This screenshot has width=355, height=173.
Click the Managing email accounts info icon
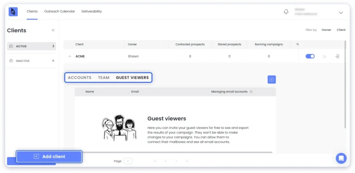[251, 92]
